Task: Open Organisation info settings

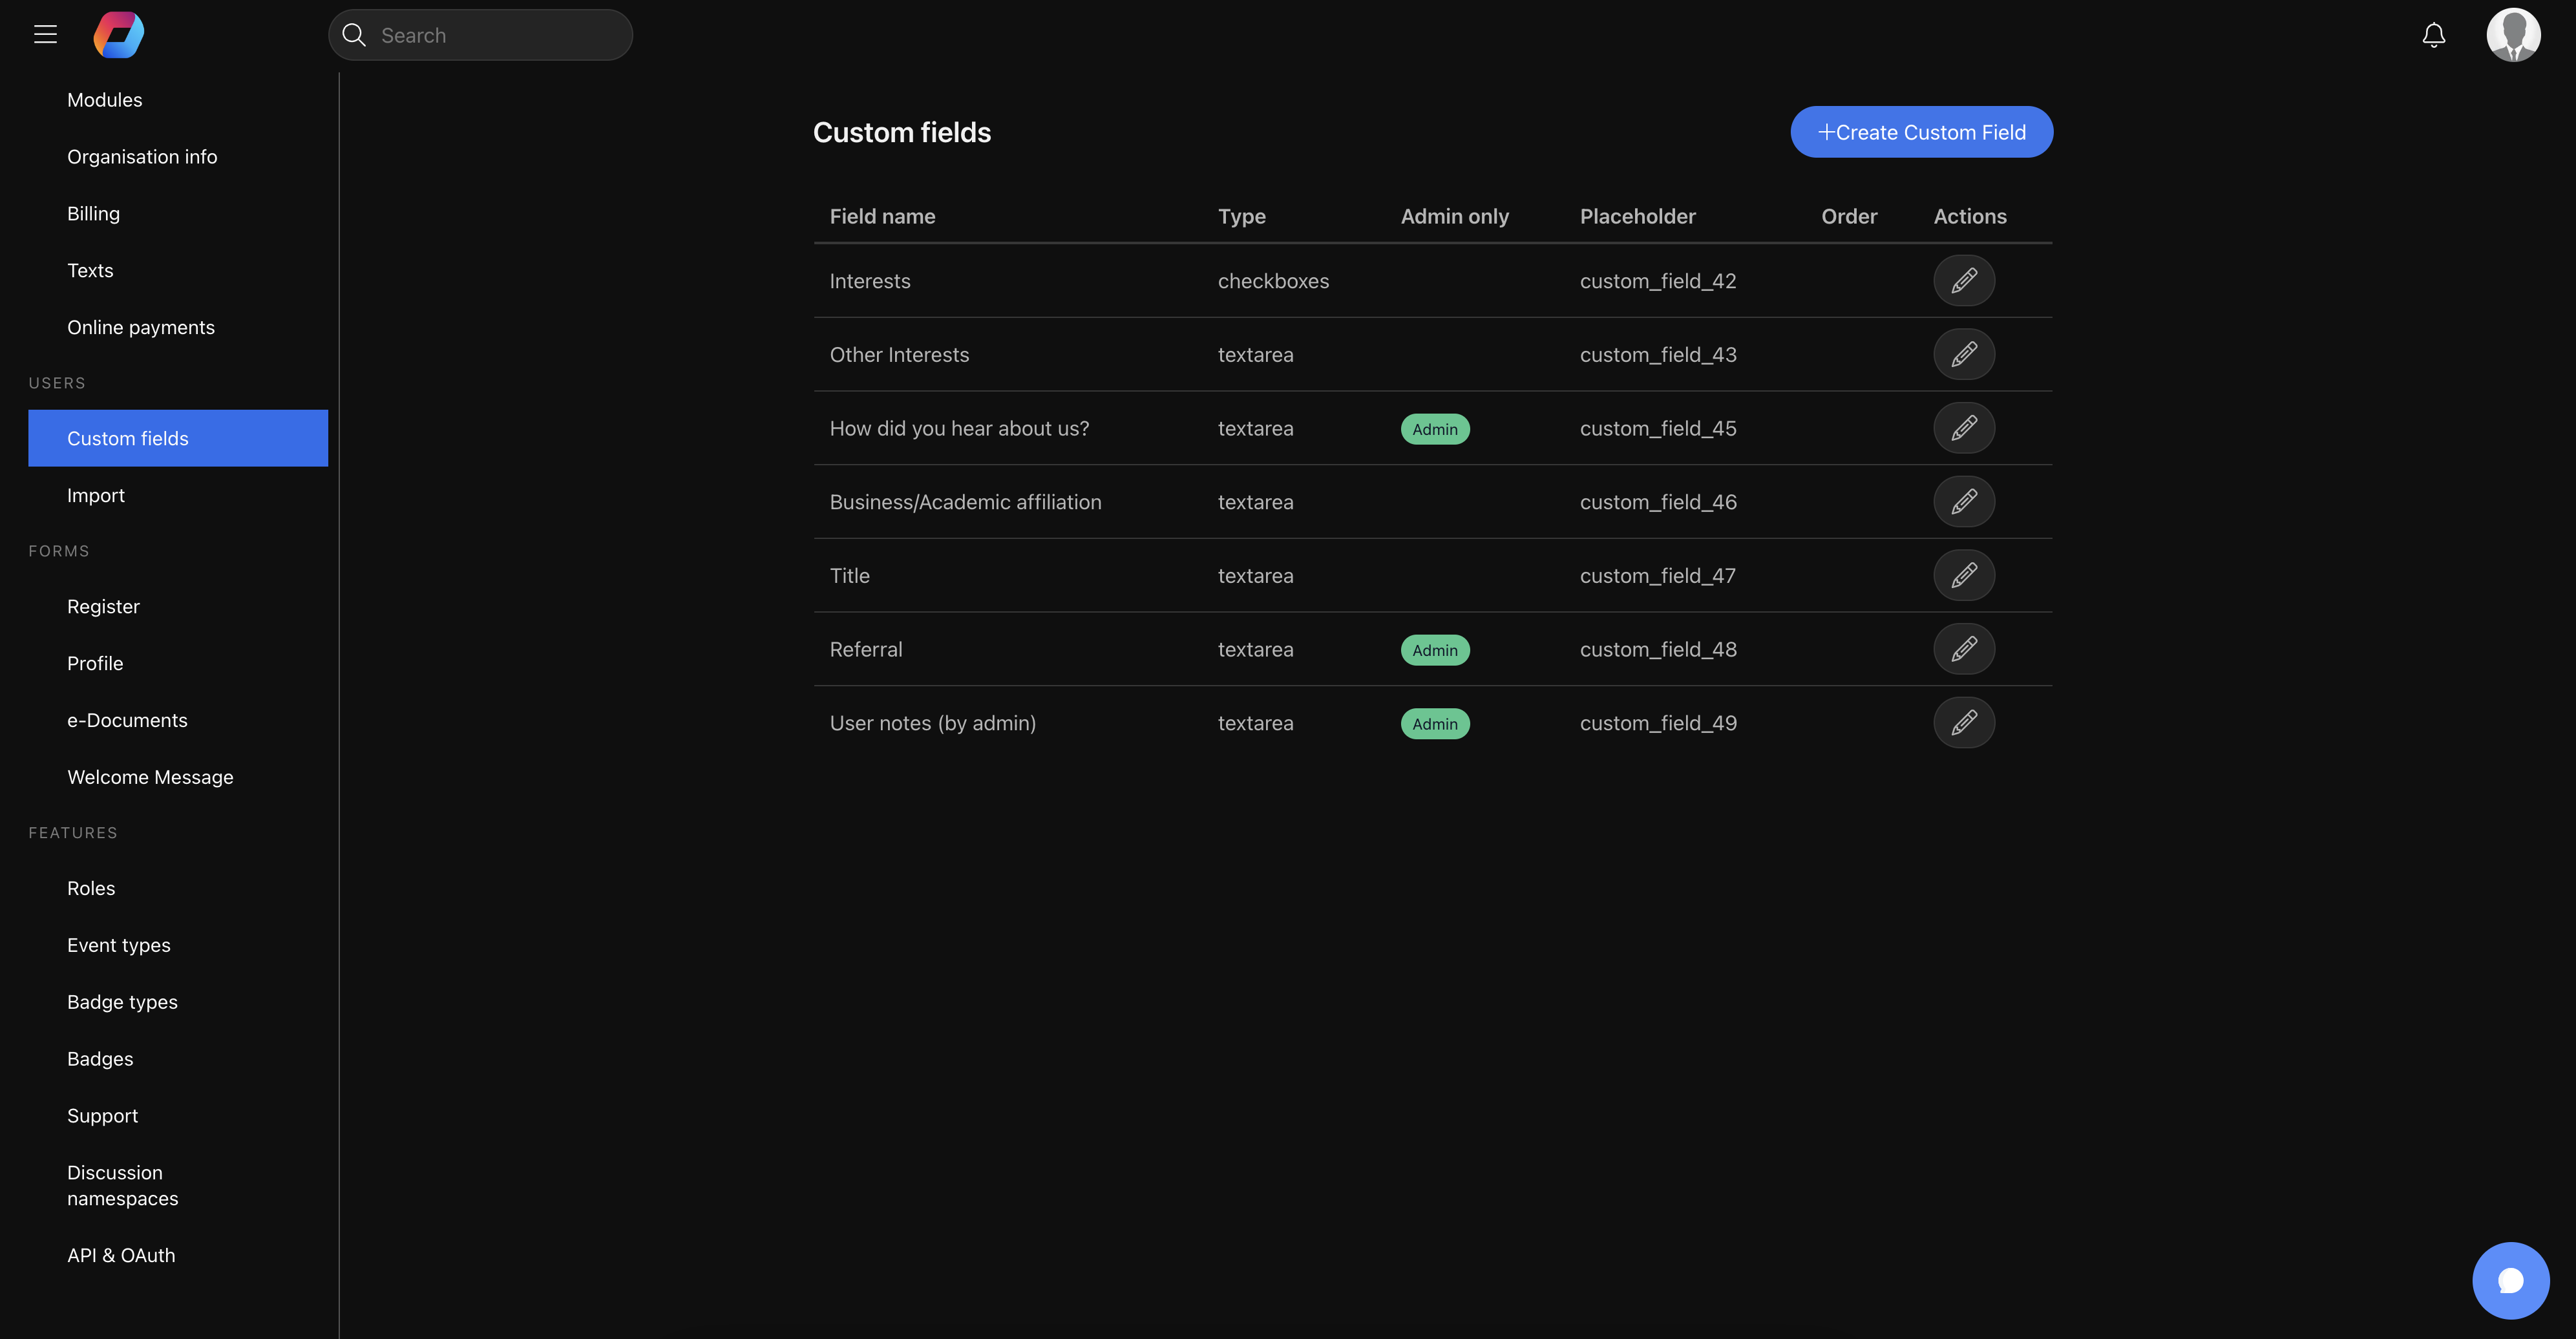Action: tap(142, 157)
